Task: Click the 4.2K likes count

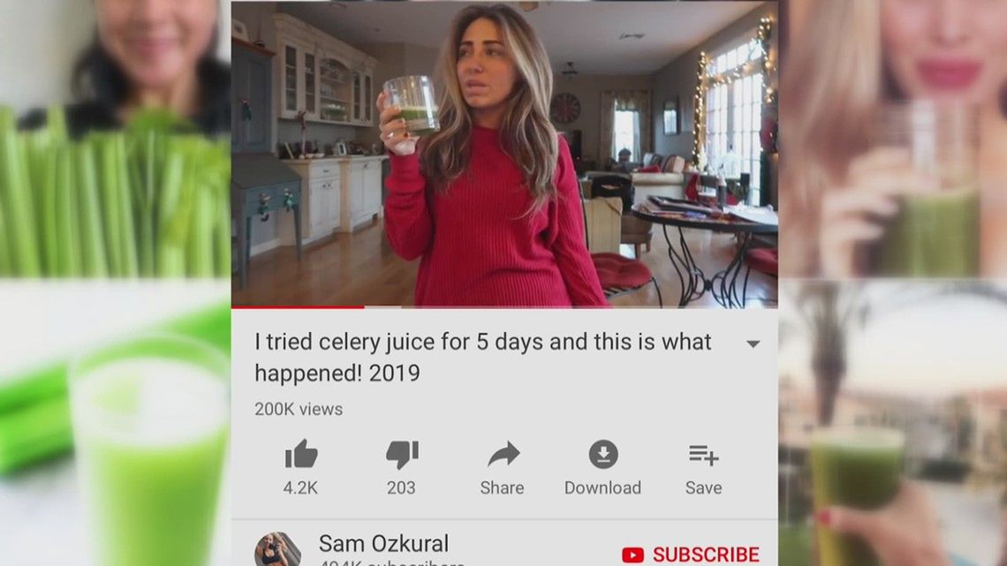Action: click(x=300, y=487)
